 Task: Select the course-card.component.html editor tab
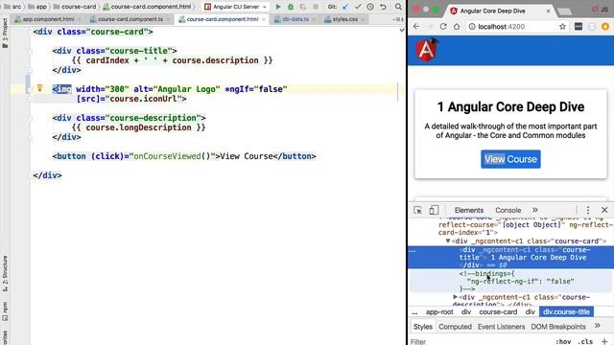click(222, 19)
